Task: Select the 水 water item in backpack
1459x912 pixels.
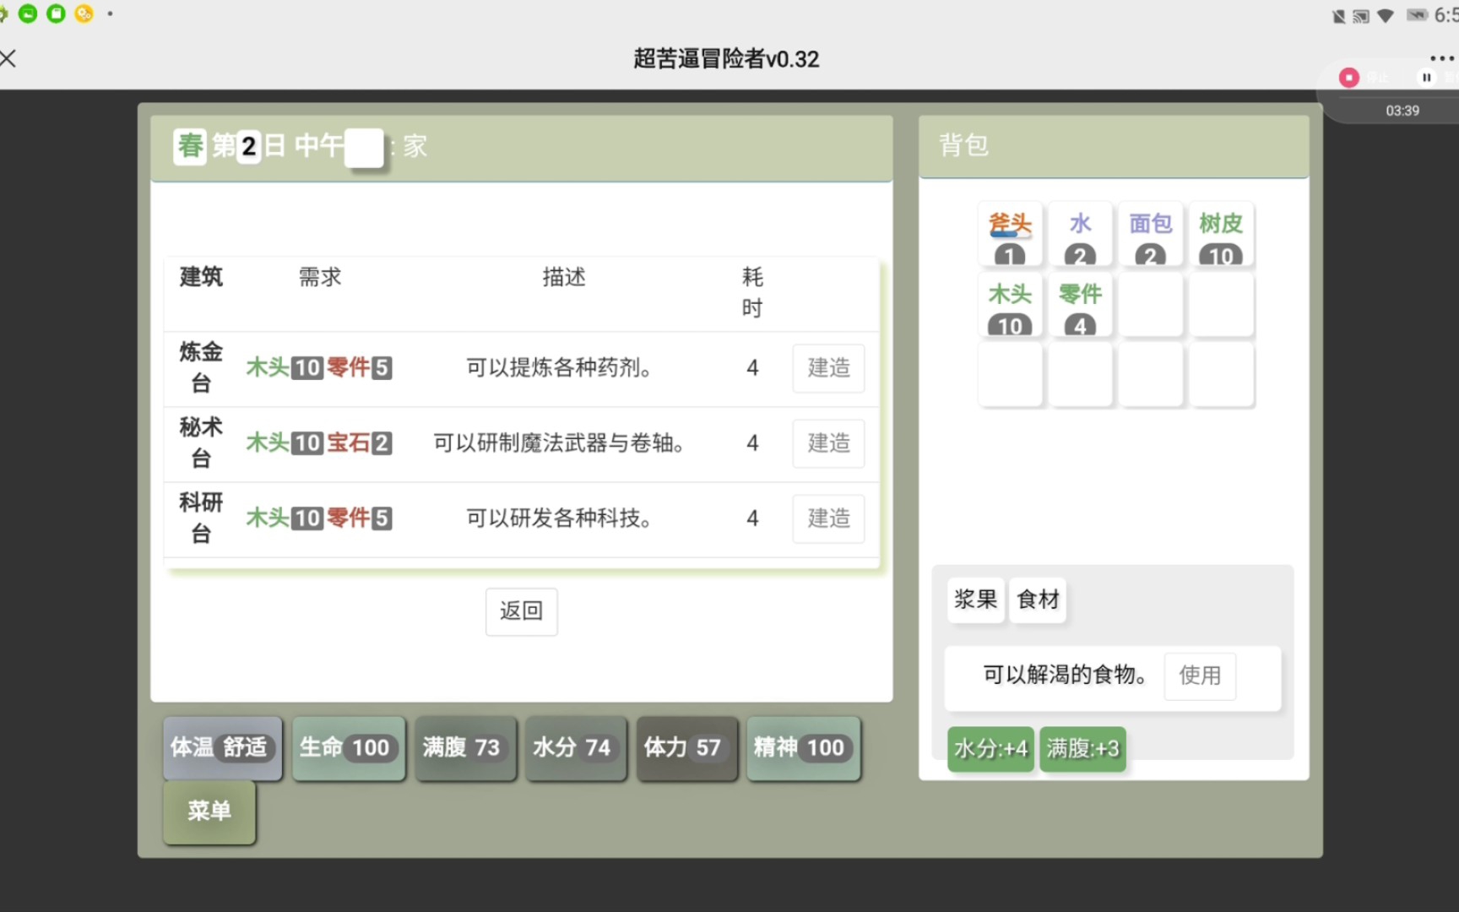Action: click(1080, 235)
